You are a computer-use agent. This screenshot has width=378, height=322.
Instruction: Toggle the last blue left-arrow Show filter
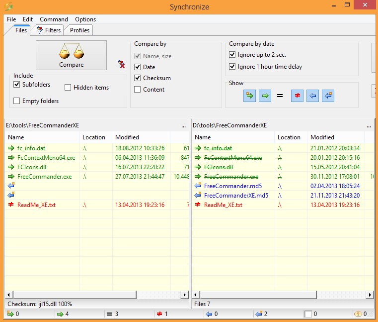(328, 96)
